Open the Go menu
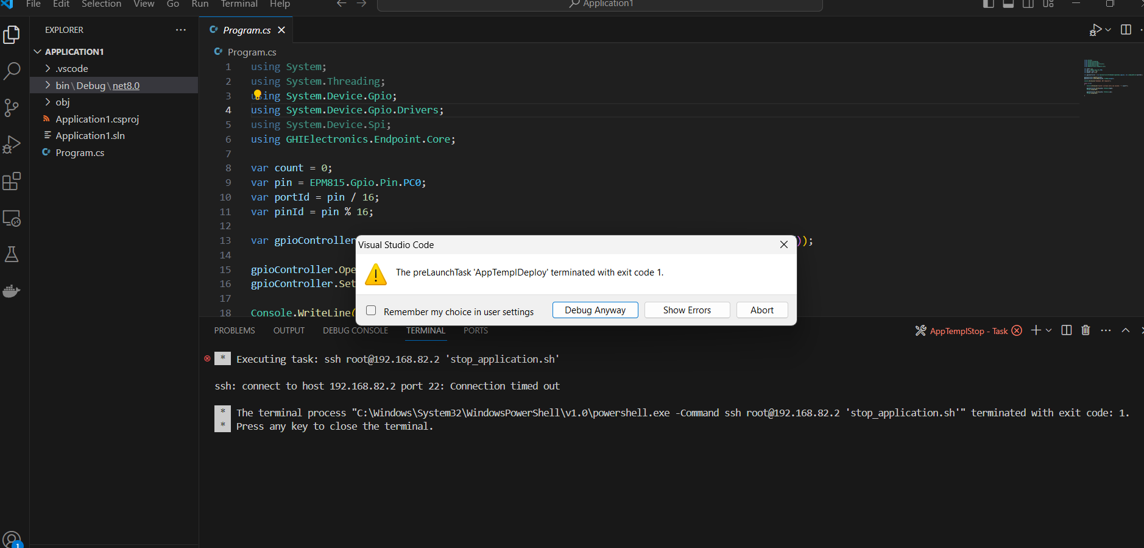Screen dimensions: 1144x548 (x=173, y=4)
